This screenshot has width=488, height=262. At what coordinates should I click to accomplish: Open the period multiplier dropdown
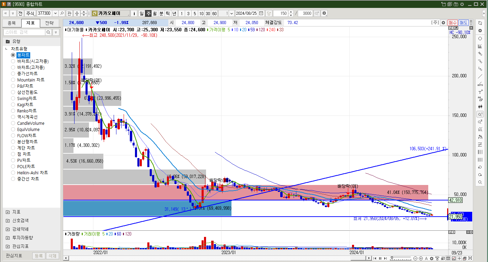point(231,13)
